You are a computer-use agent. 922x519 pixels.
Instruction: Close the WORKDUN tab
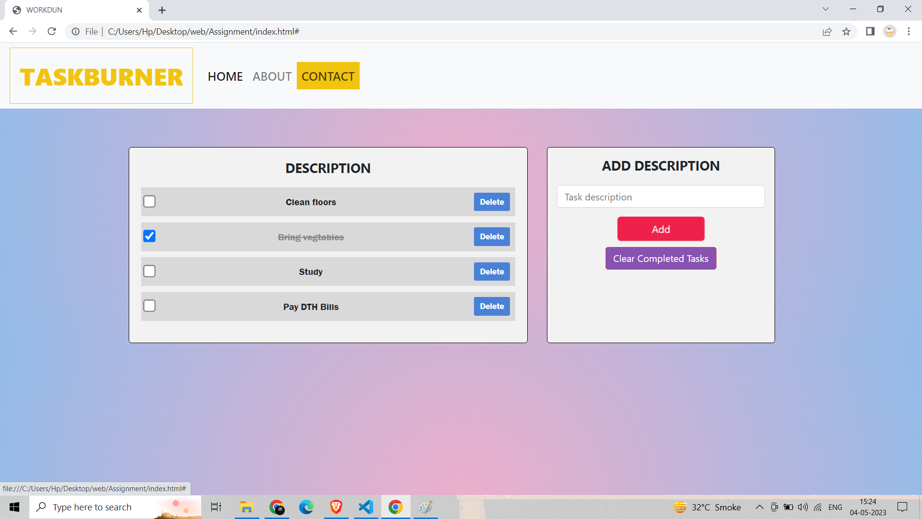[139, 10]
